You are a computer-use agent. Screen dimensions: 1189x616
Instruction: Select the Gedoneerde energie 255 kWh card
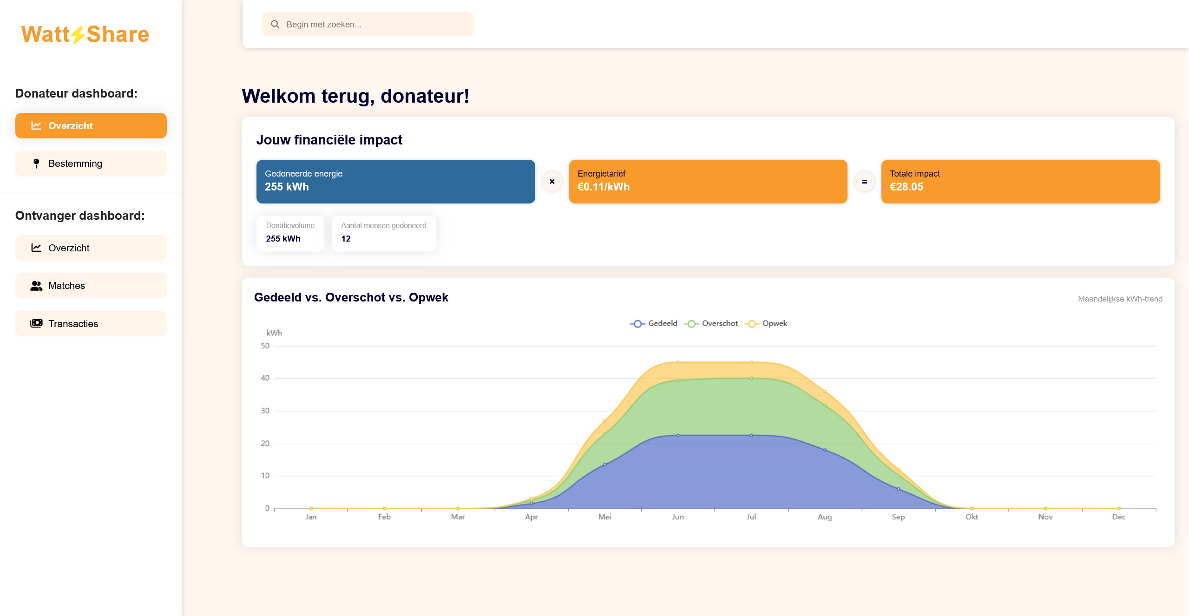(395, 182)
